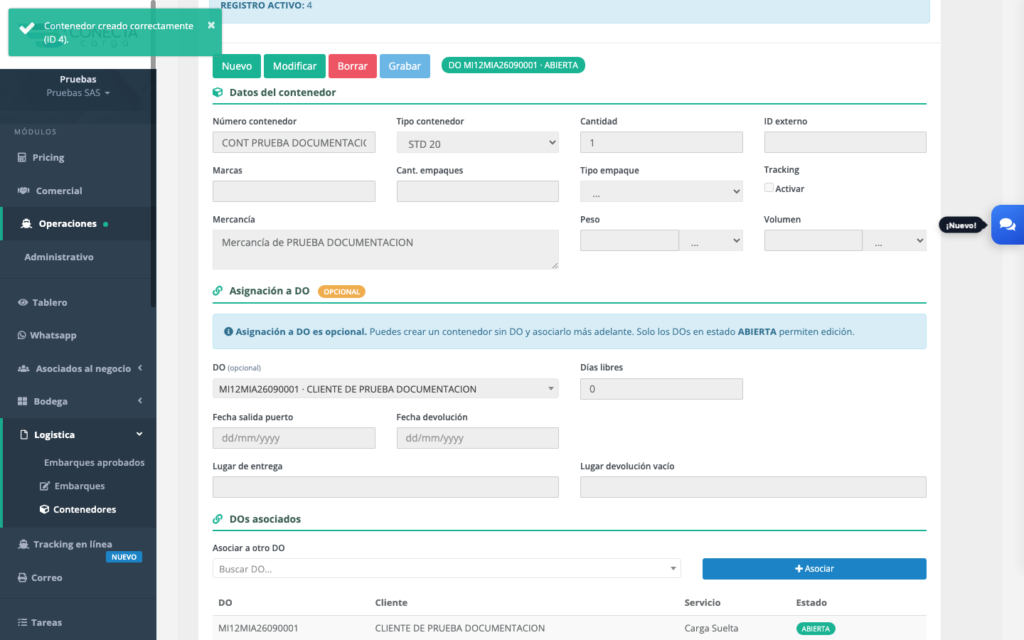Expand the Pruebas SAS company selector
Image resolution: width=1024 pixels, height=640 pixels.
[78, 93]
